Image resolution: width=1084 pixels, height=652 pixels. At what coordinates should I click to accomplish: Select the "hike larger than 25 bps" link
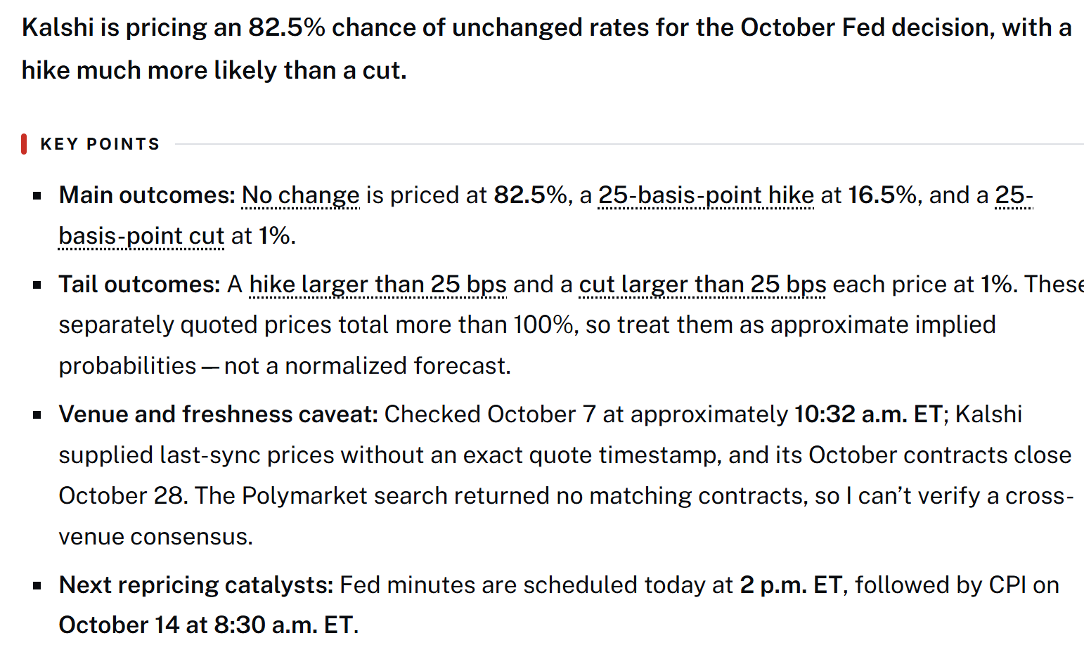(x=378, y=285)
